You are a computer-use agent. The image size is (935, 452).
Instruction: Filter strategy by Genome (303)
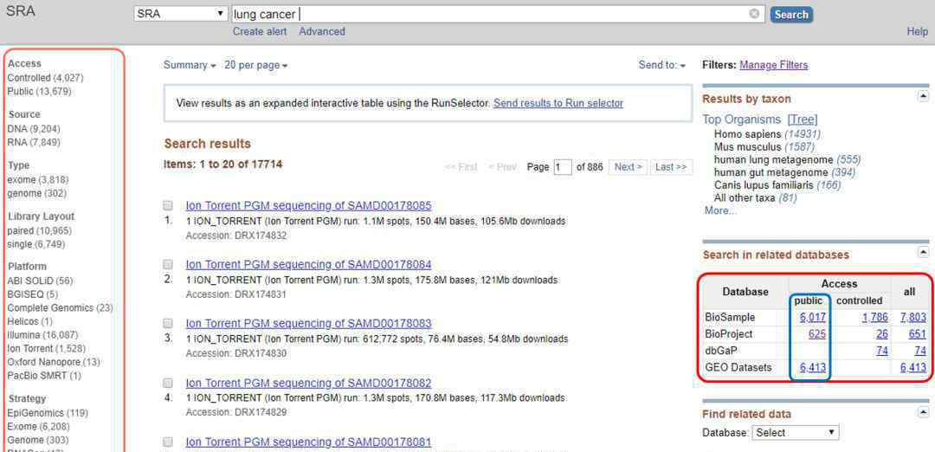[x=38, y=440]
